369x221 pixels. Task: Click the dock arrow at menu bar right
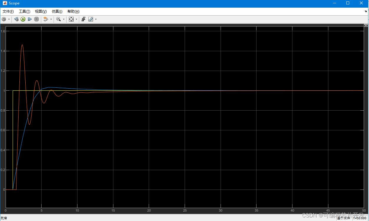pyautogui.click(x=366, y=11)
